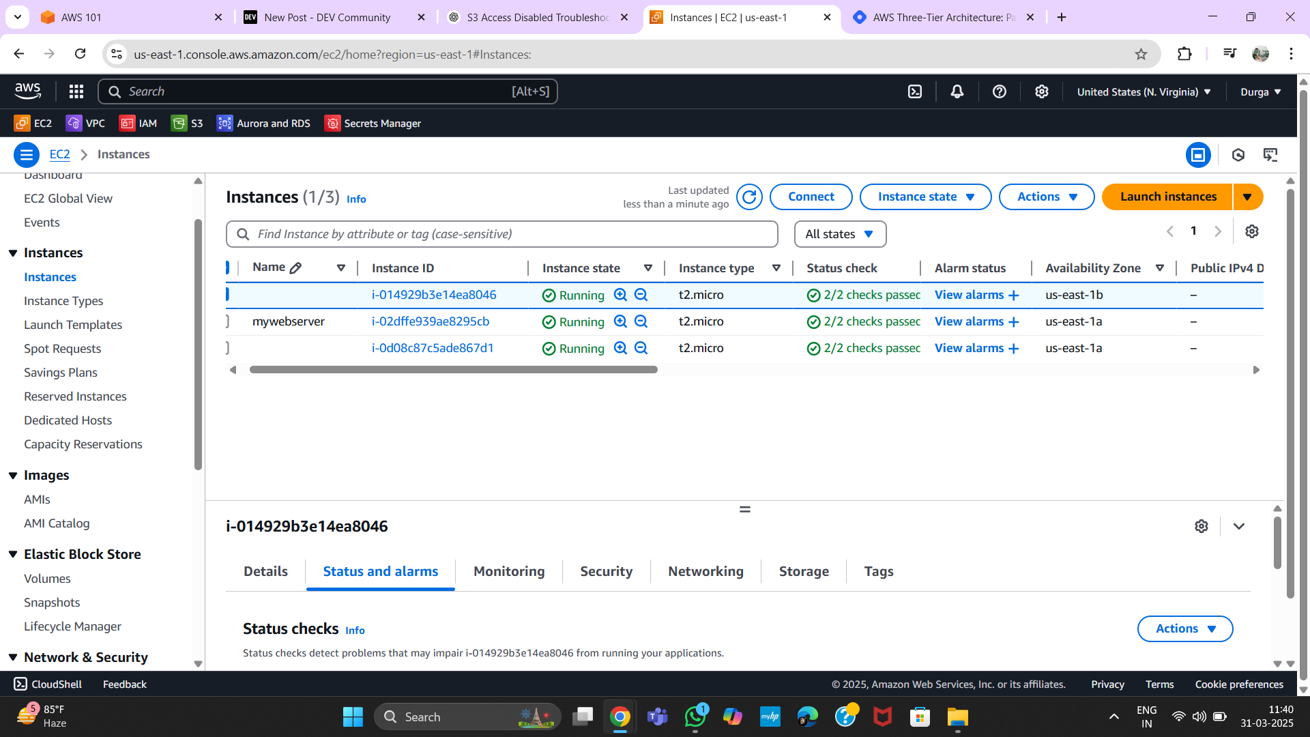The image size is (1310, 737).
Task: Open the AWS help question mark menu
Action: tap(1000, 91)
